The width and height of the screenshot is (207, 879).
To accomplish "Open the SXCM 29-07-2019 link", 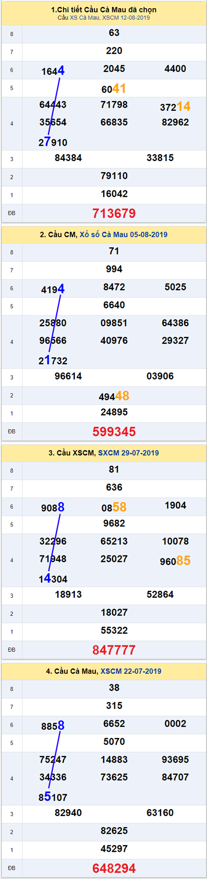I will tap(128, 453).
